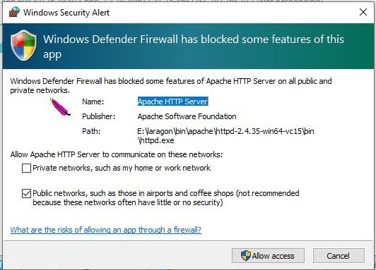Click the Apache Software Foundation publisher text
The height and width of the screenshot is (270, 376).
[187, 116]
